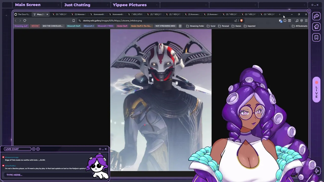This screenshot has height=182, width=324.
Task: Click the circled X above browser window
Action: click(309, 11)
